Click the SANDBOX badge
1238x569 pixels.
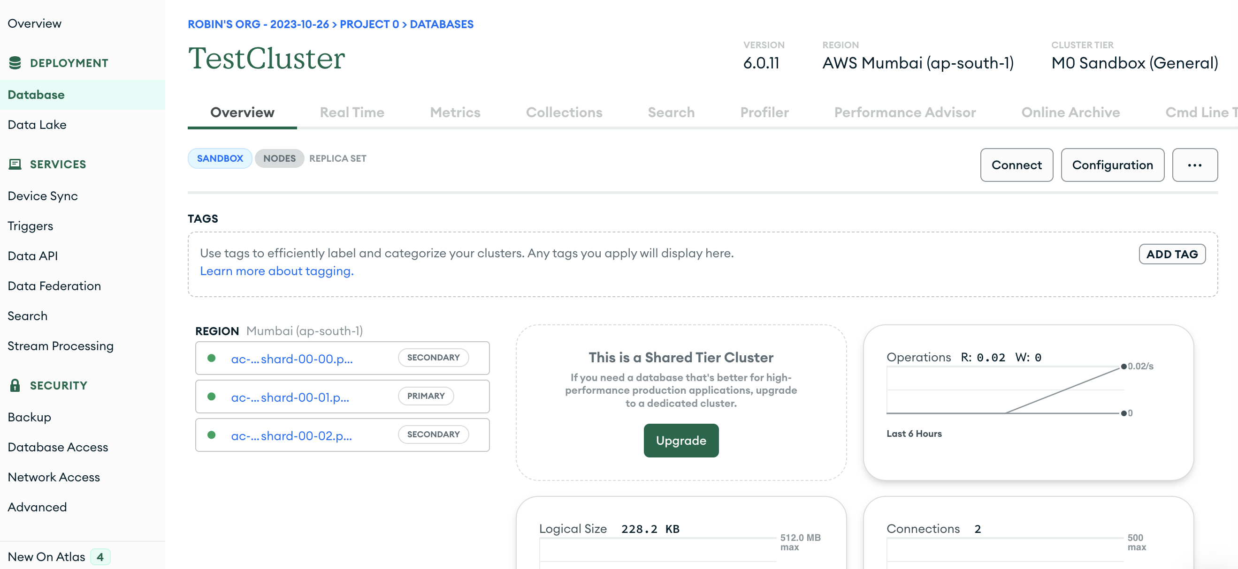[x=220, y=158]
